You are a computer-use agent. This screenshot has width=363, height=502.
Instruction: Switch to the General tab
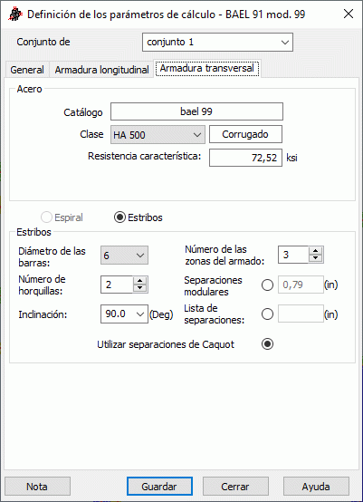[x=27, y=70]
